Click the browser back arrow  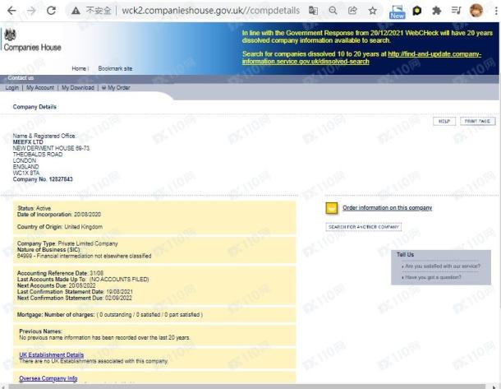pos(11,11)
